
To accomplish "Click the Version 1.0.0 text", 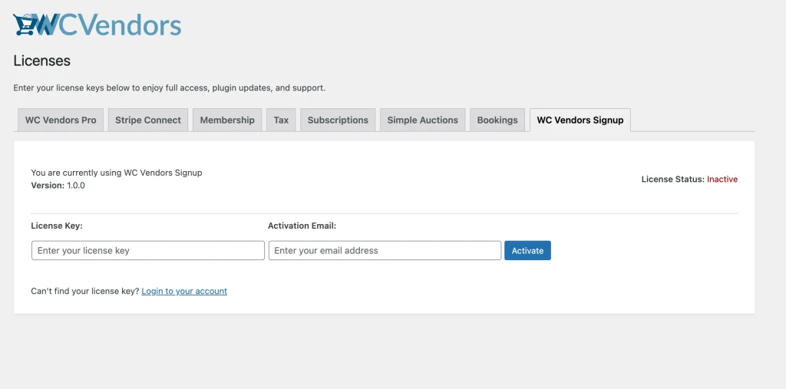I will coord(58,186).
